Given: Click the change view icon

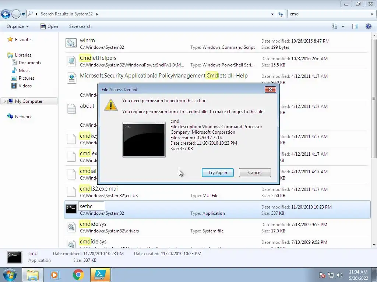Looking at the screenshot, I should [x=335, y=26].
